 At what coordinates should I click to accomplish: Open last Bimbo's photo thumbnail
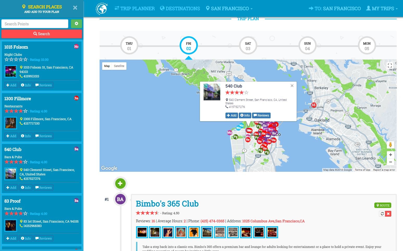click(272, 232)
